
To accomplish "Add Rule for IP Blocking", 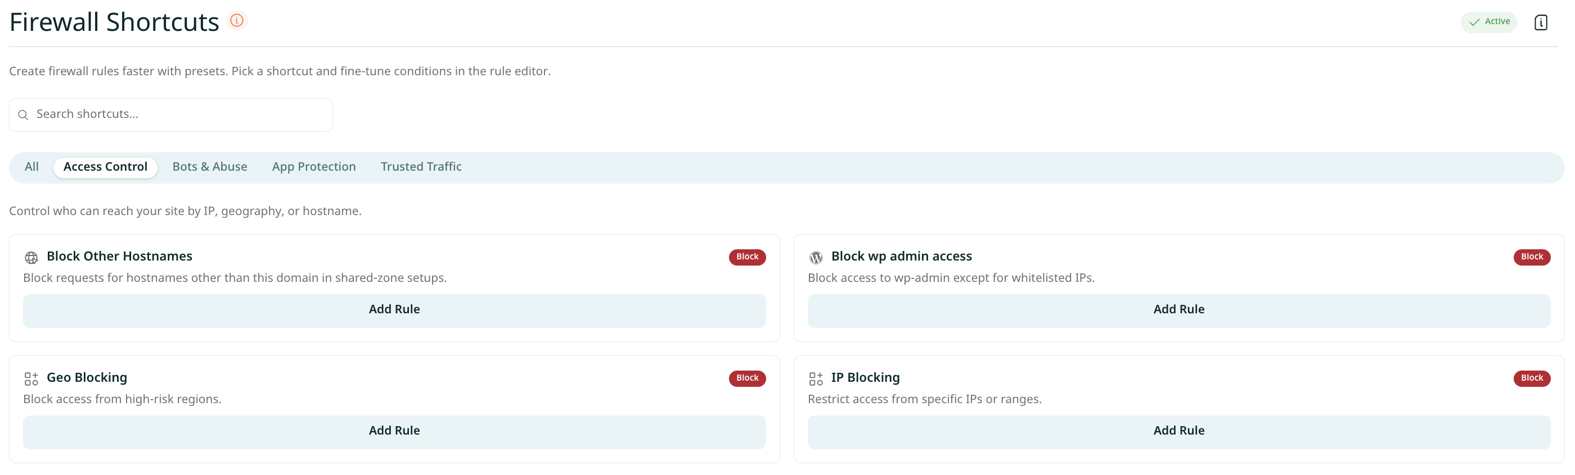I will 1178,432.
